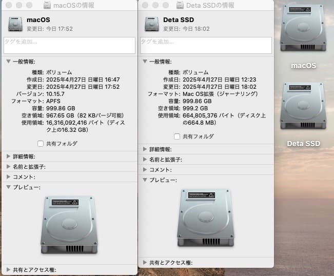The image size is (334, 276).
Task: Click preview drive image in Deta SSD info window
Action: [x=206, y=218]
